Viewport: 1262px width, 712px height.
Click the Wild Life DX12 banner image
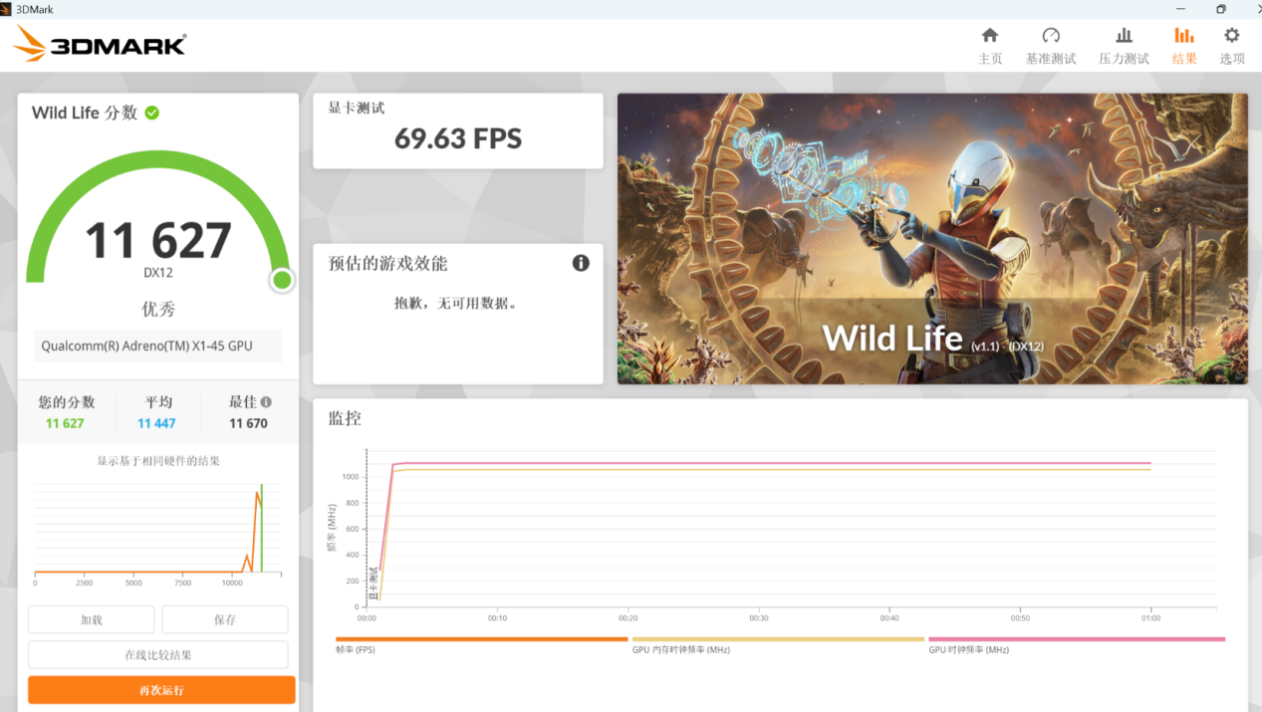point(932,239)
